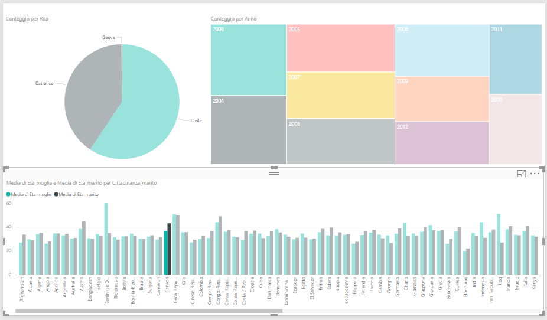Click the 'Media di Eta_marito' legend entry
This screenshot has height=320, width=547.
(x=76, y=194)
